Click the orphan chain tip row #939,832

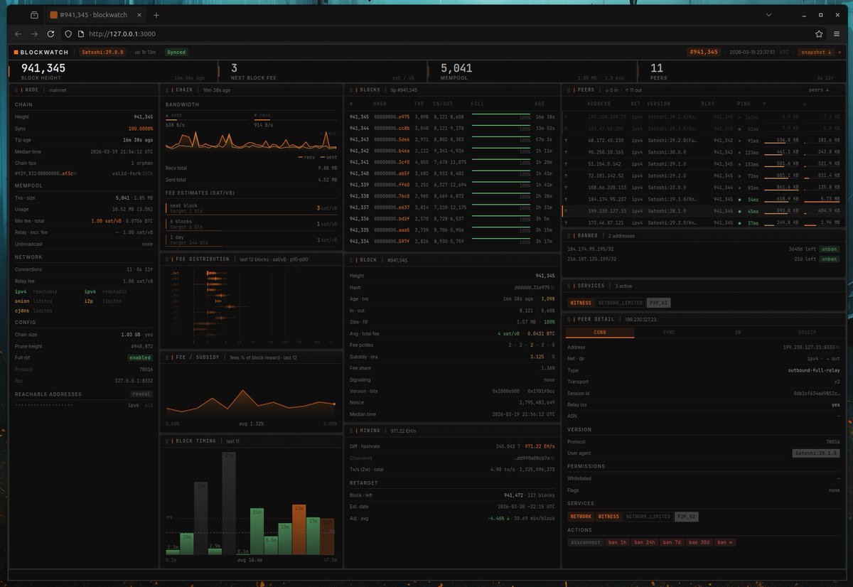pyautogui.click(x=84, y=173)
